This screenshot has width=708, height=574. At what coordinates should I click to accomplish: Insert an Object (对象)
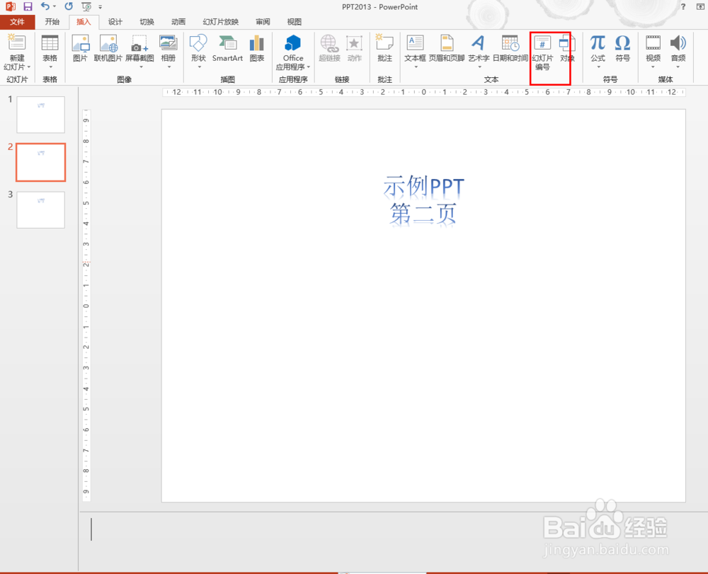click(x=567, y=49)
